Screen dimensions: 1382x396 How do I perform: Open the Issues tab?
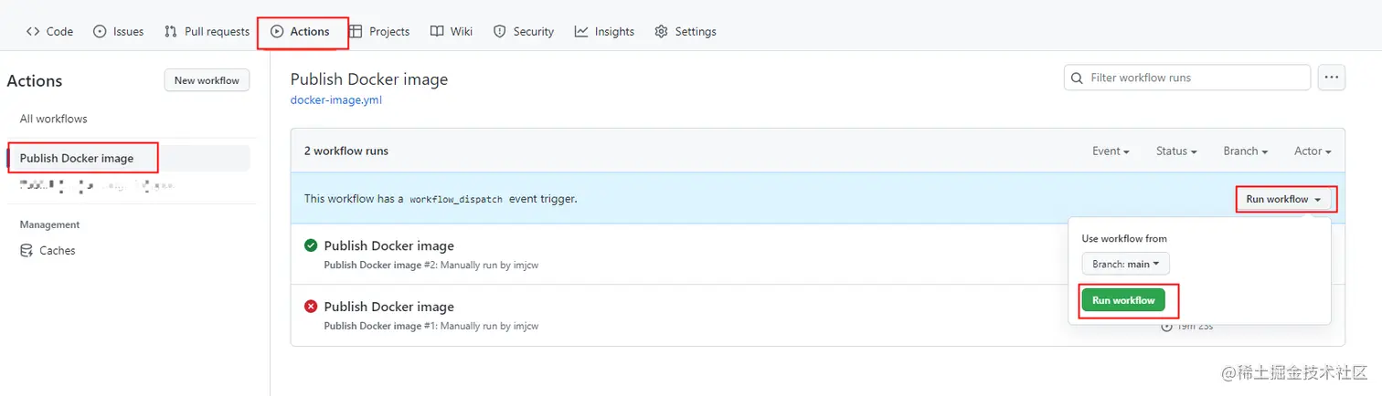(119, 32)
